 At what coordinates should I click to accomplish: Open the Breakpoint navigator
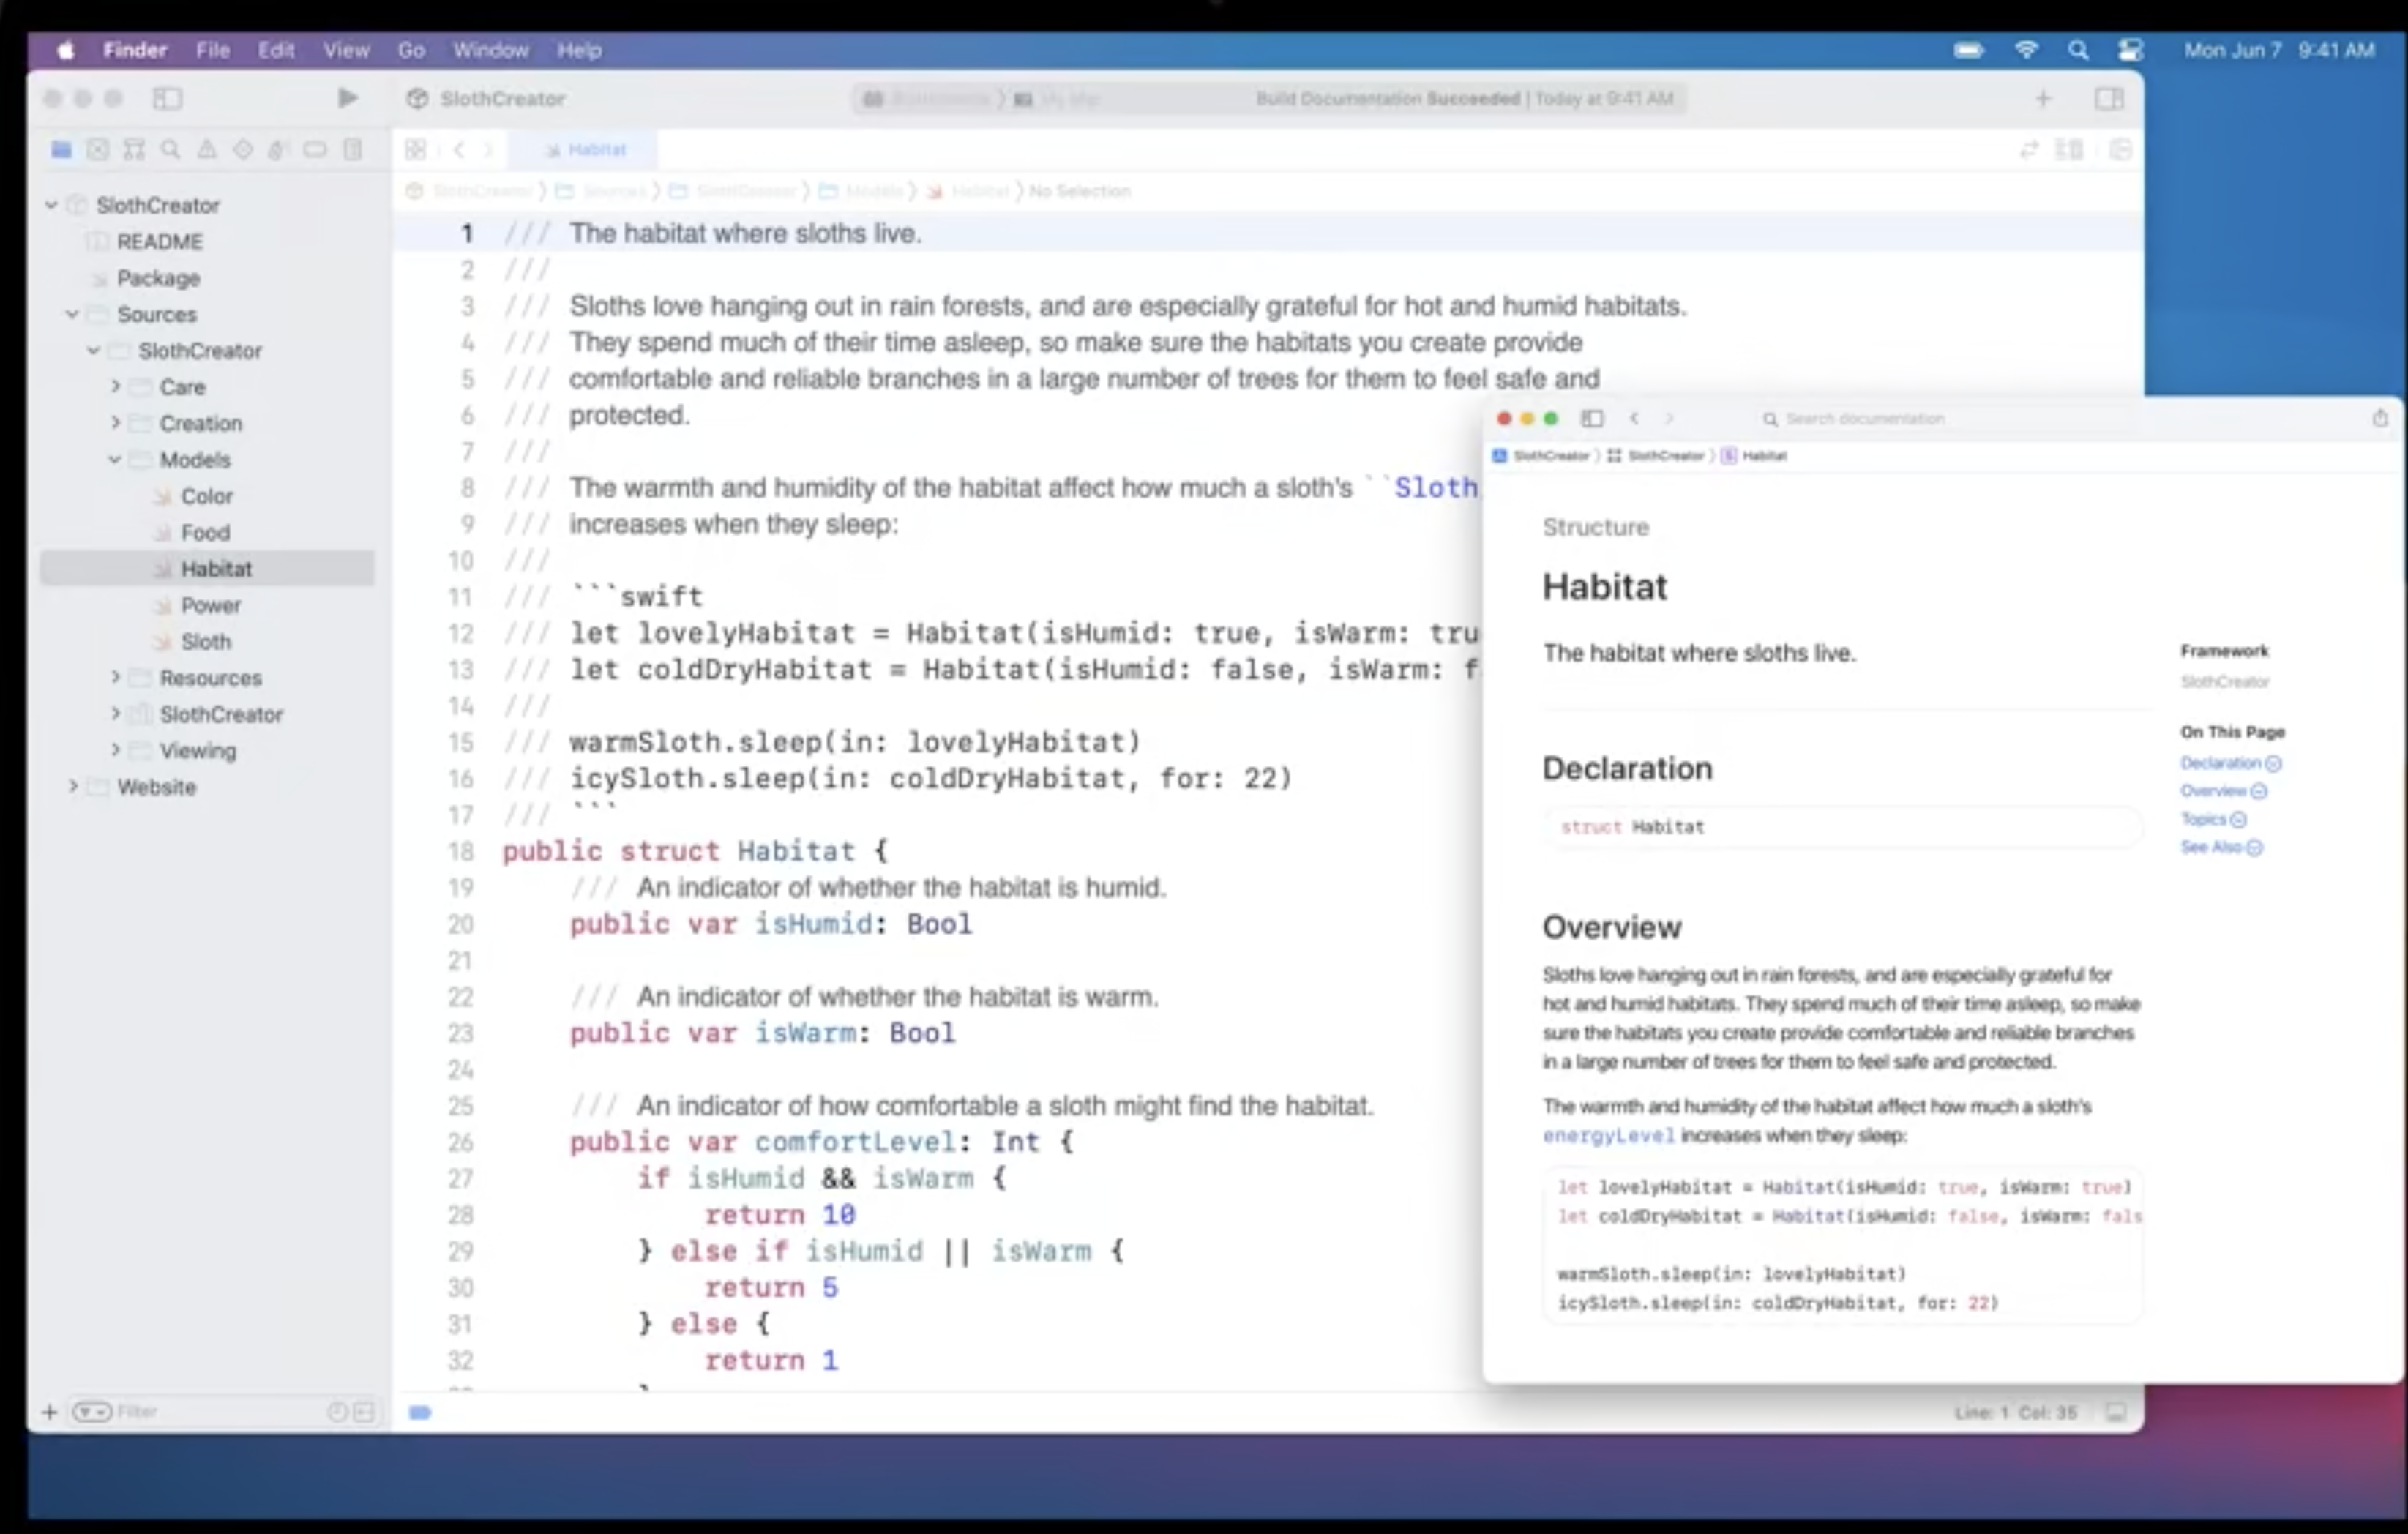point(315,150)
